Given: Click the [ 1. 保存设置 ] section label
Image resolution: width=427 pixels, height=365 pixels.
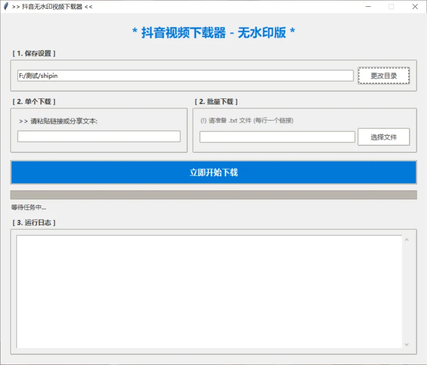Looking at the screenshot, I should (x=34, y=53).
